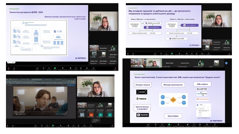The width and height of the screenshot is (239, 134).
Task: Open More menu in the film-sharing Zoom window
Action: (91, 125)
